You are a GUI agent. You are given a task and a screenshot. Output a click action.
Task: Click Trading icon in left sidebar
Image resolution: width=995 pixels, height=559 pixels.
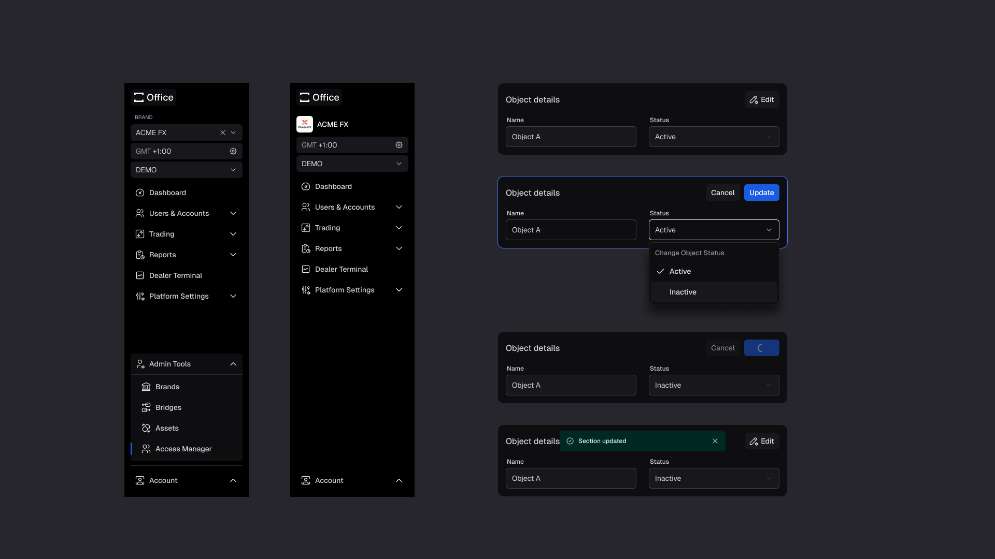point(140,234)
